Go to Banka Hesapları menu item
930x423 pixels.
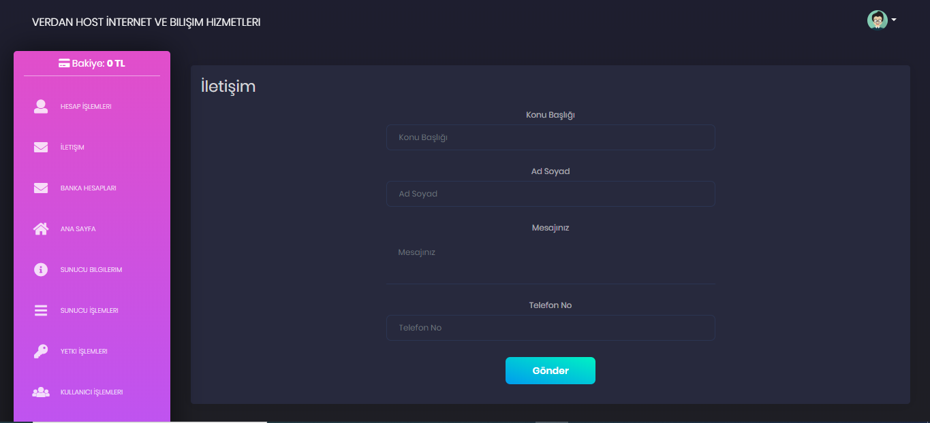tap(92, 188)
